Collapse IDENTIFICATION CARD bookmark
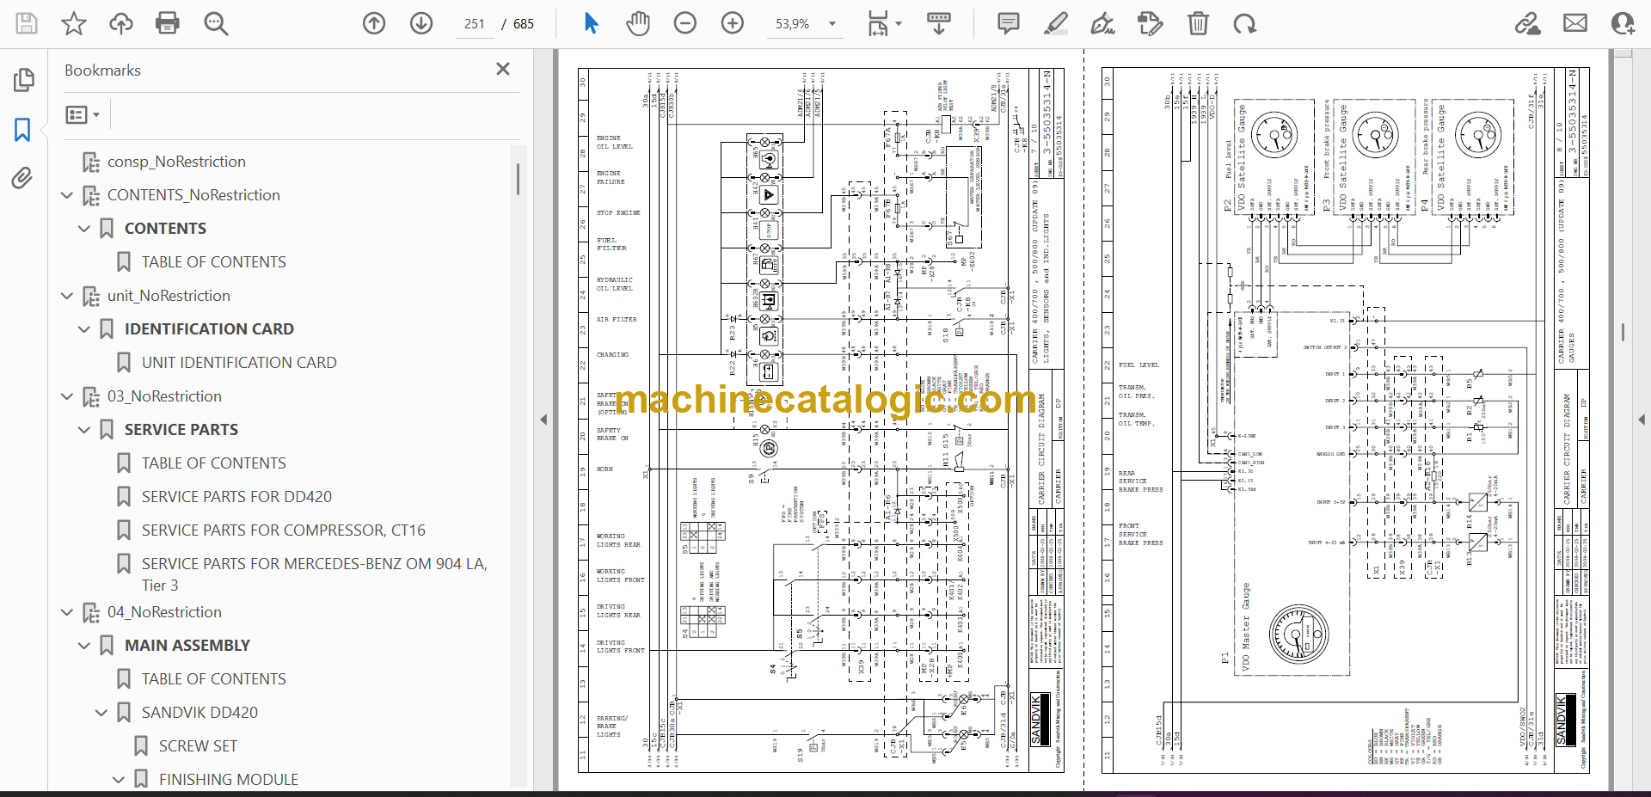Image resolution: width=1651 pixels, height=797 pixels. pyautogui.click(x=84, y=329)
